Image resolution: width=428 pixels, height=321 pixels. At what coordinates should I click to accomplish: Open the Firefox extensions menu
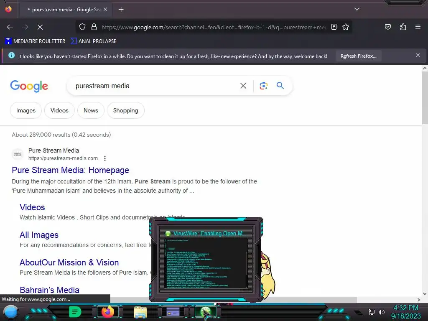click(x=403, y=27)
